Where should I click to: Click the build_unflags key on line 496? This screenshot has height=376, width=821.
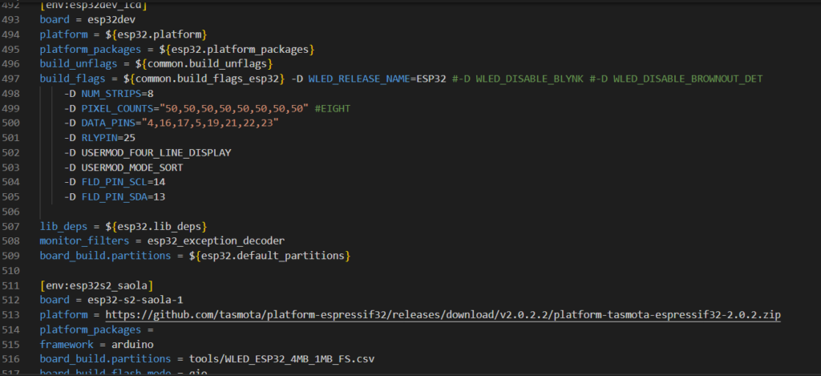tap(78, 64)
